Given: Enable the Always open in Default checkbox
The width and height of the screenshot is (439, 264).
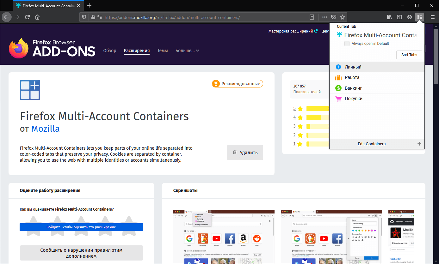Looking at the screenshot, I should click(347, 44).
